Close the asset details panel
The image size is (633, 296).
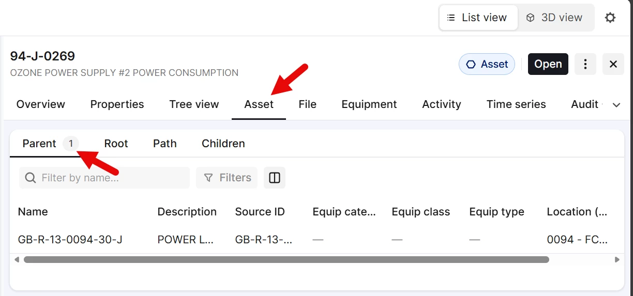coord(613,64)
